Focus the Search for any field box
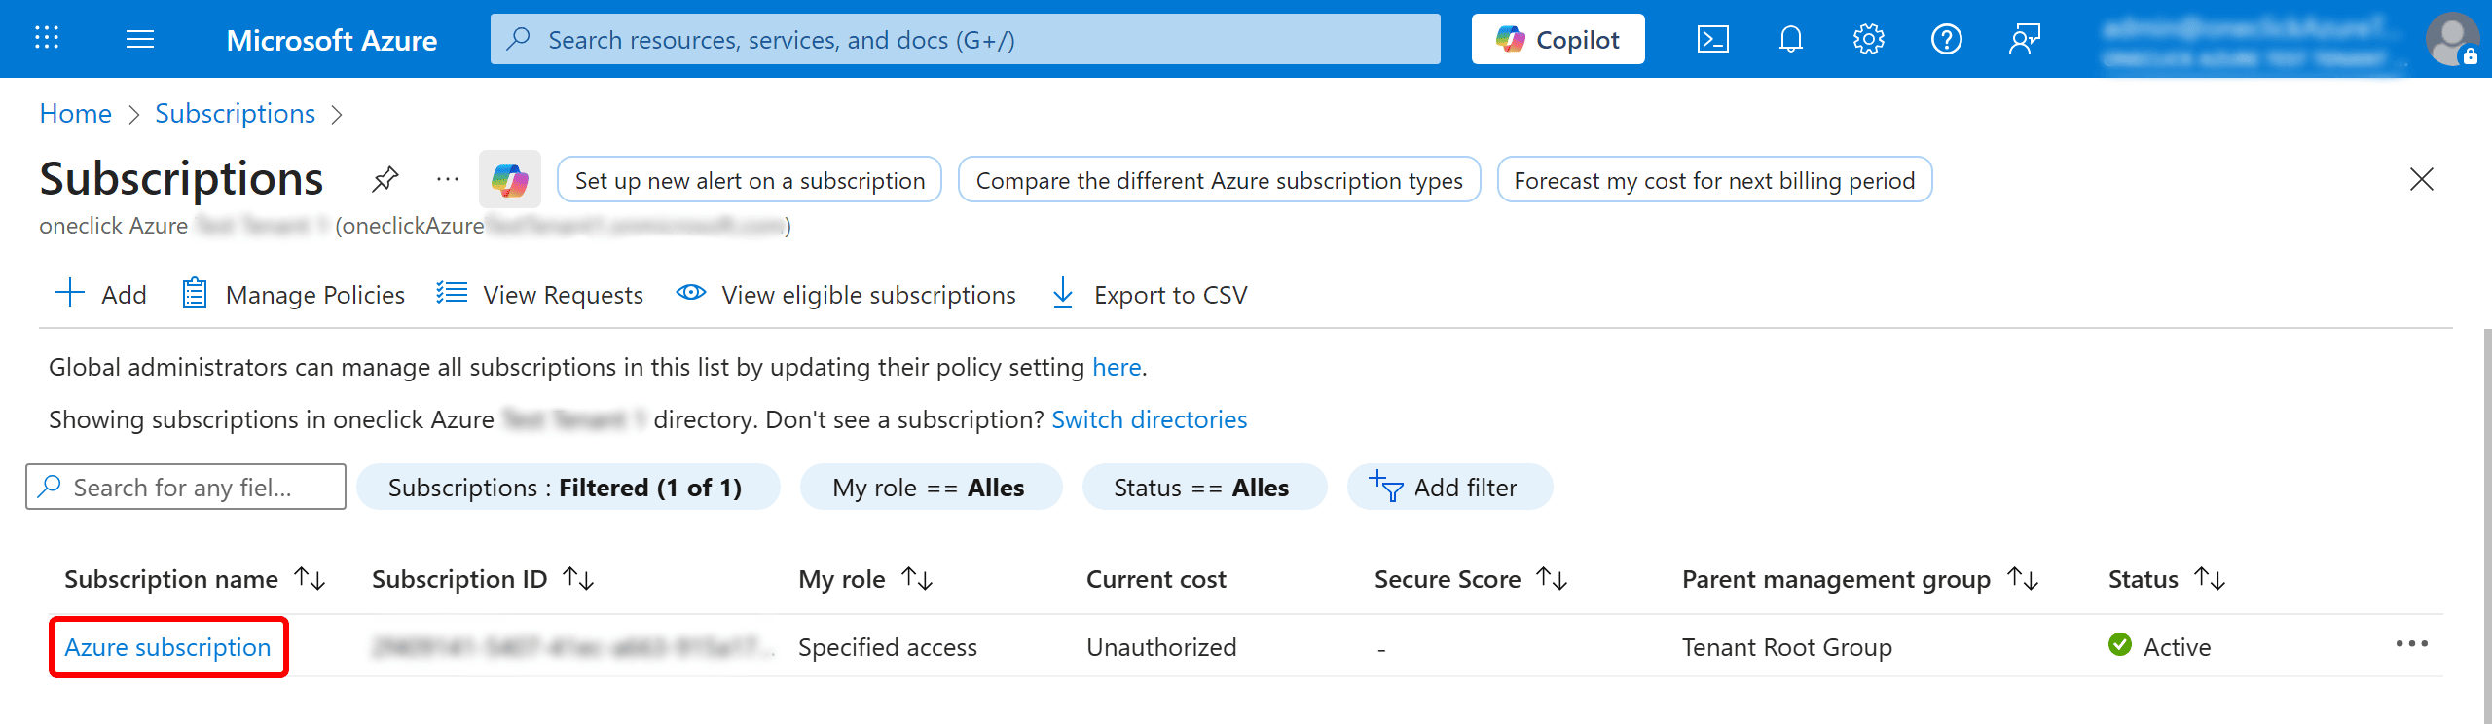This screenshot has height=724, width=2492. (185, 488)
